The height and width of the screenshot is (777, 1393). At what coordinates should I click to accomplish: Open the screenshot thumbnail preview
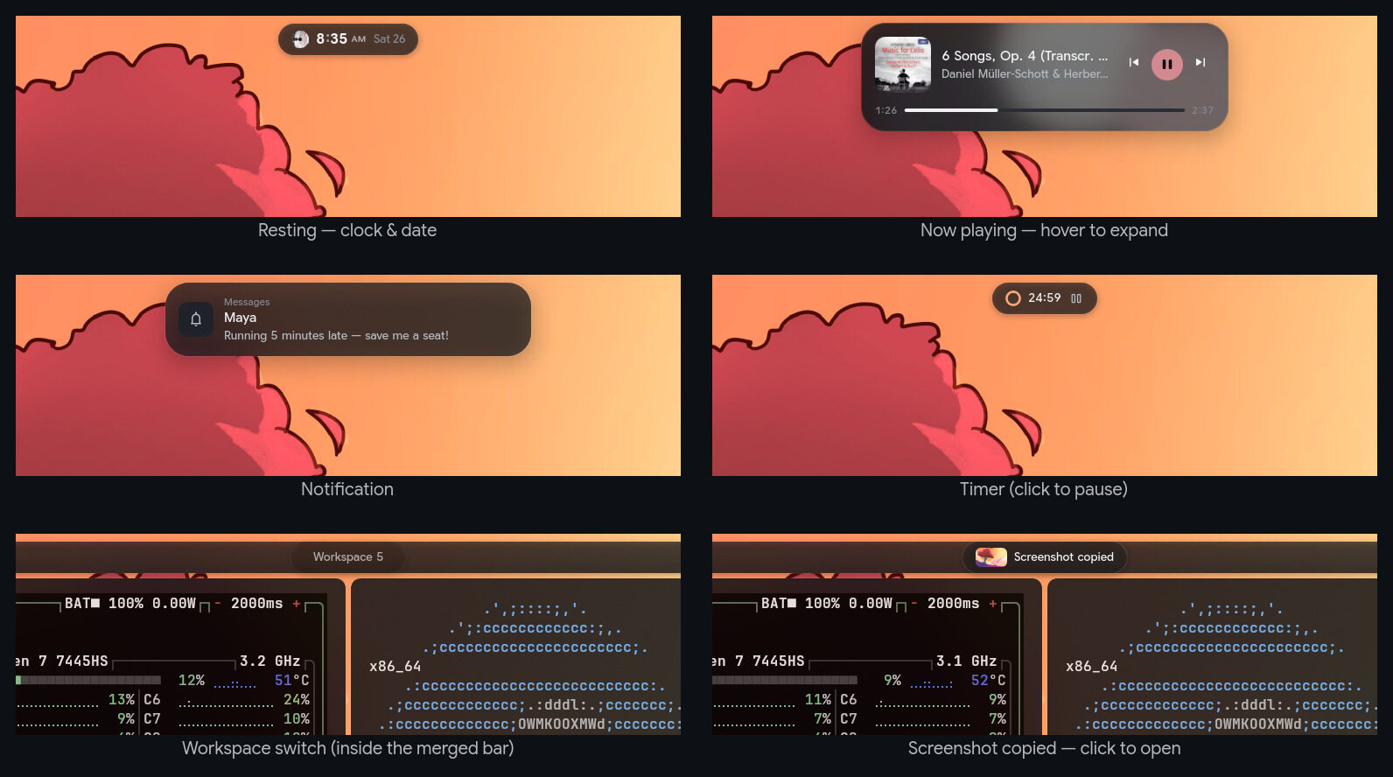tap(991, 557)
